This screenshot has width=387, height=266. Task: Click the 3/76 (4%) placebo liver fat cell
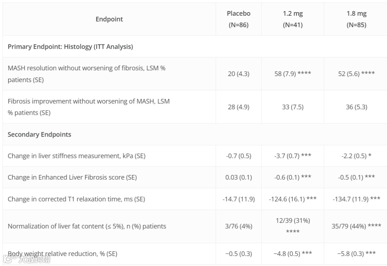pyautogui.click(x=238, y=226)
